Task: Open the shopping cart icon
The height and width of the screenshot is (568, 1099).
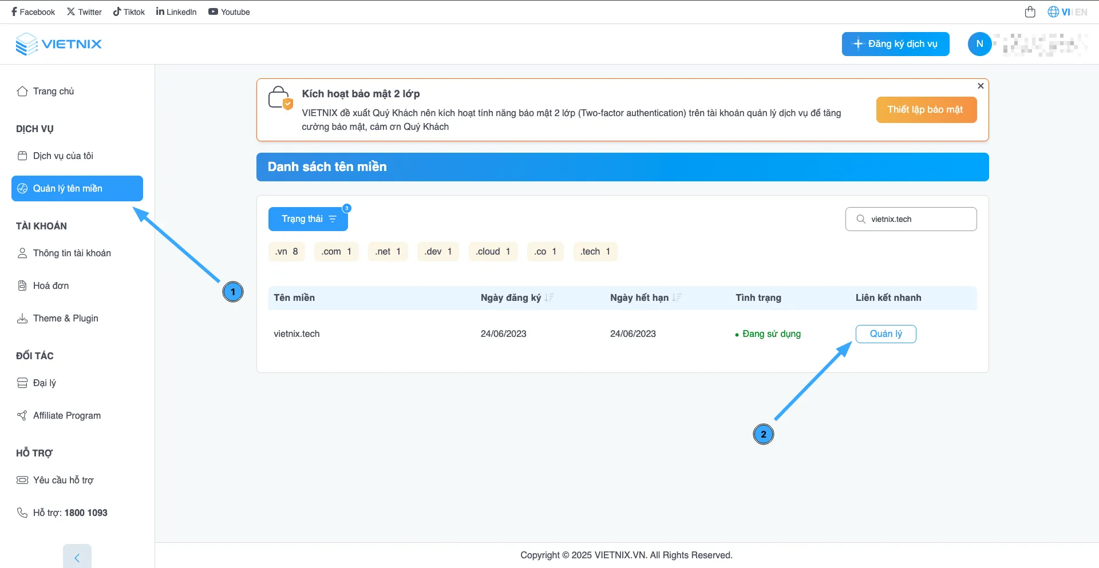Action: (x=1030, y=11)
